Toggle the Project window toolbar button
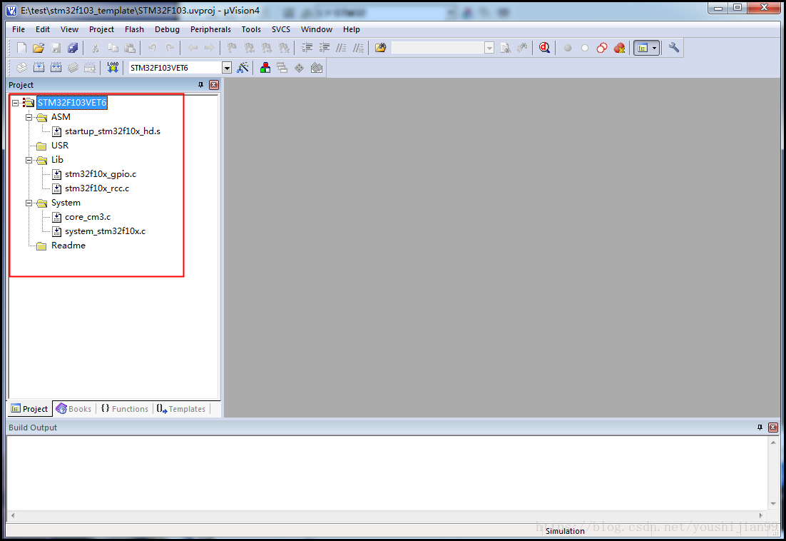This screenshot has height=541, width=786. tap(643, 48)
